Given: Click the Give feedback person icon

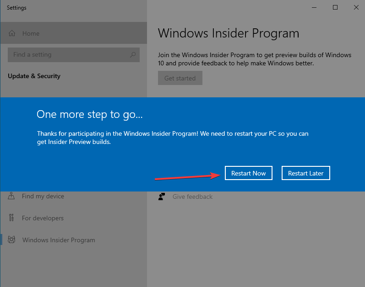Looking at the screenshot, I should [162, 197].
